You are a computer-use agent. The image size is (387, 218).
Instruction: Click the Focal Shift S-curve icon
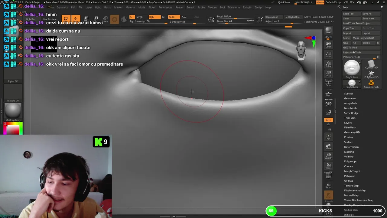pyautogui.click(x=211, y=20)
